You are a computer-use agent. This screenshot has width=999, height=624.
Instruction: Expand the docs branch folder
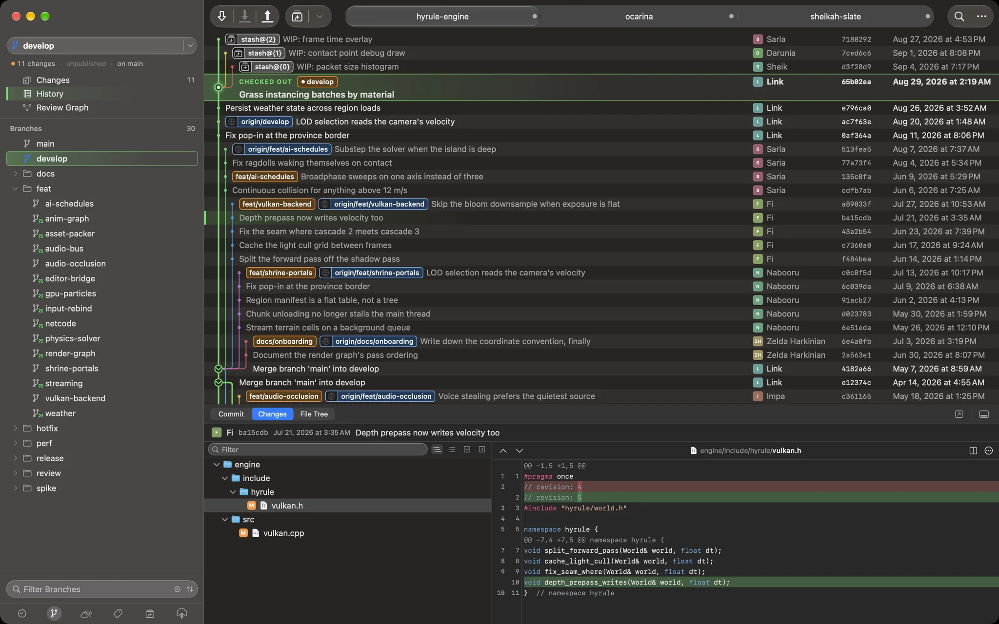[x=15, y=174]
